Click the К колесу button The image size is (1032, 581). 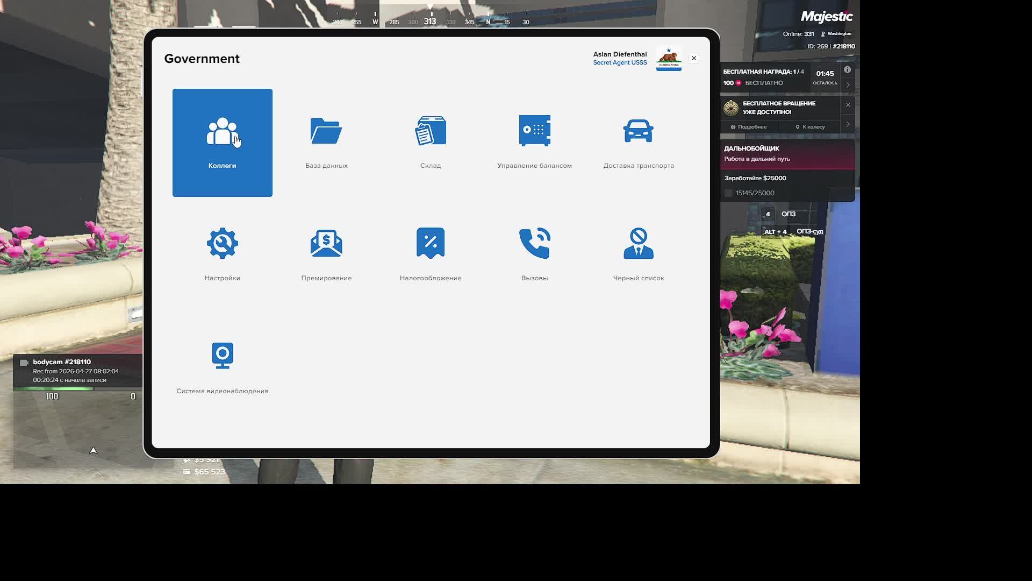[810, 127]
